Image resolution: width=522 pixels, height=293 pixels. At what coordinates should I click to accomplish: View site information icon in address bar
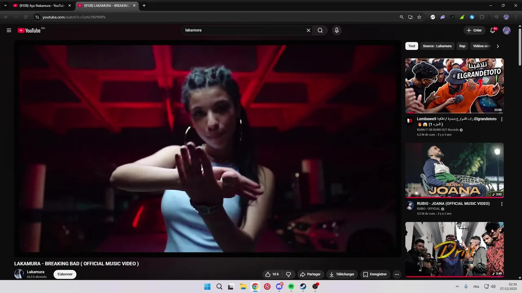click(x=37, y=17)
